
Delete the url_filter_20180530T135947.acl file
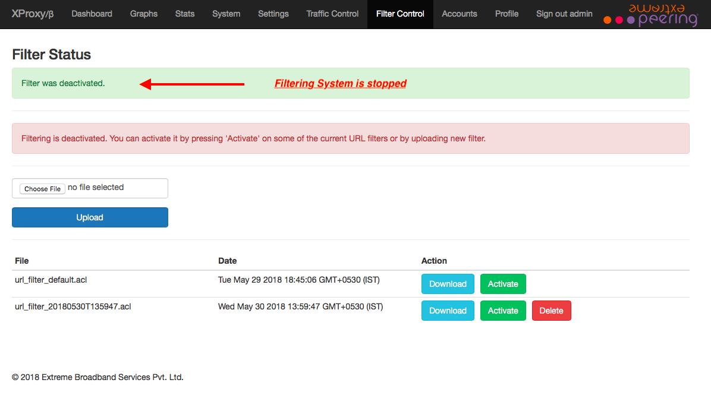(551, 310)
